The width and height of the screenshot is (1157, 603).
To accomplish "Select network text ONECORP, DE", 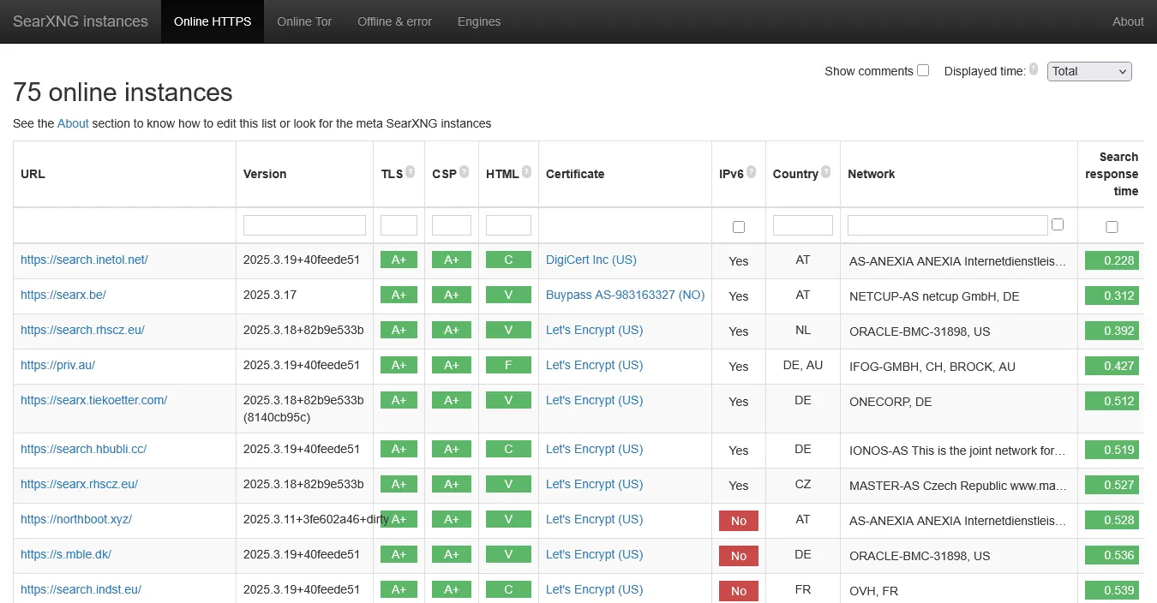I will click(x=890, y=402).
